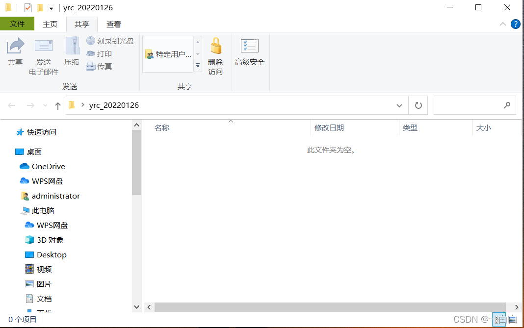Click file list horizontal scrollbar thumb
Image resolution: width=524 pixels, height=328 pixels.
pos(330,307)
